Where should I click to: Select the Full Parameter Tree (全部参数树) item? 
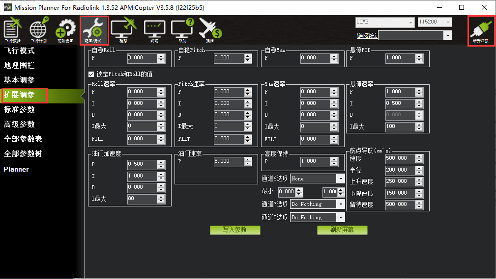point(23,153)
